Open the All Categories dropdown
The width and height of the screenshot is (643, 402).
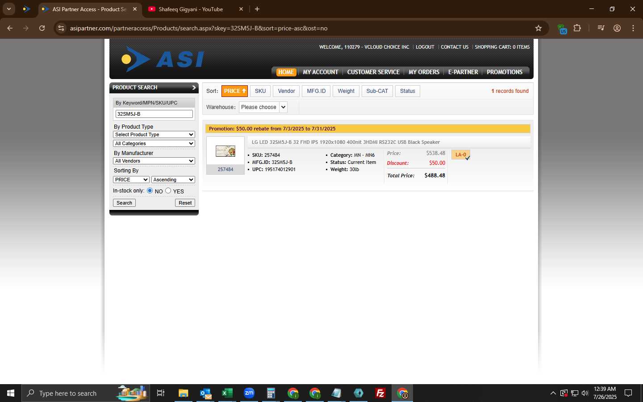154,143
